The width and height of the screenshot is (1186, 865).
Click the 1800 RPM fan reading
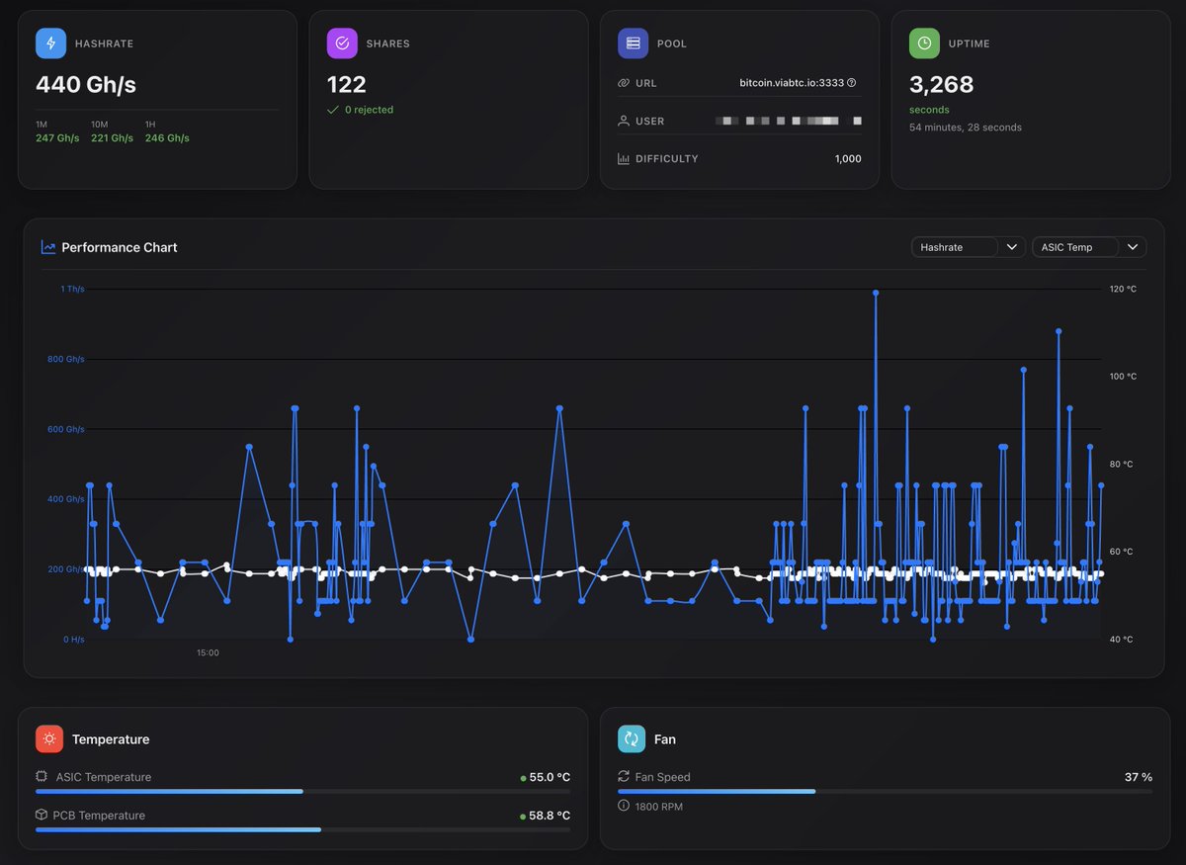coord(658,807)
